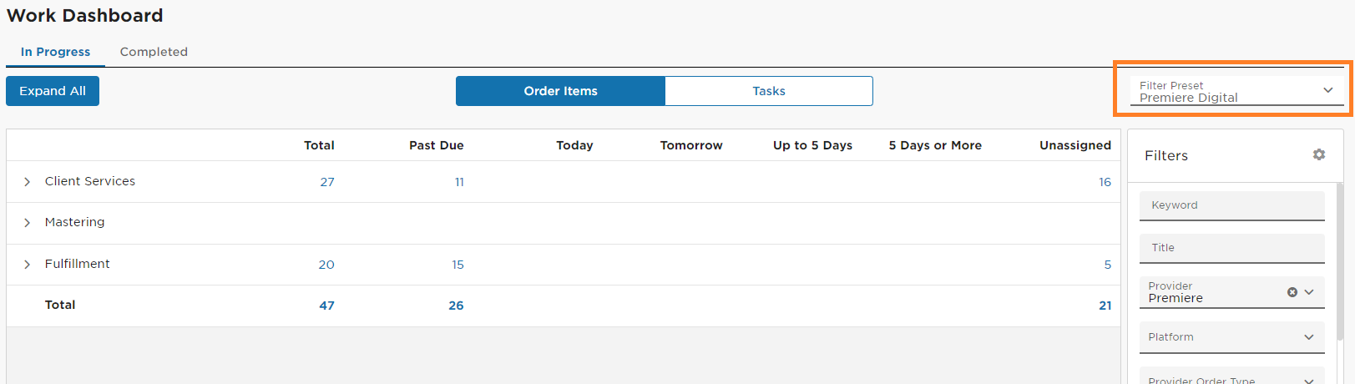The height and width of the screenshot is (384, 1355).
Task: Expand the Fulfillment row chevron
Action: (x=27, y=265)
